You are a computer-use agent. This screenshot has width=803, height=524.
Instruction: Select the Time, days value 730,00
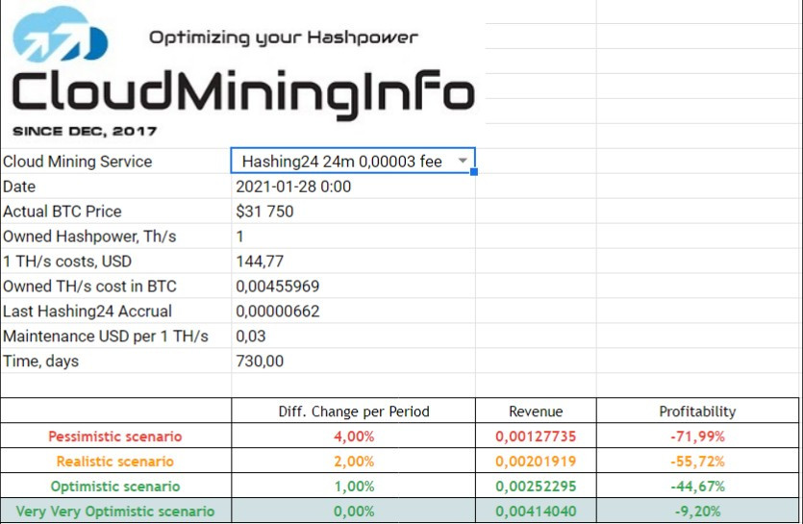(x=260, y=362)
